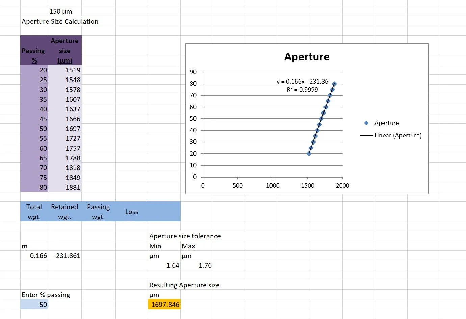Select the chart data point at 20 percent
466x319 pixels.
click(309, 154)
